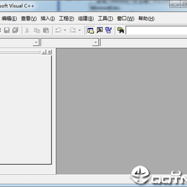The width and height of the screenshot is (187, 187).
Task: Click the Redo arrow icon
Action: pyautogui.click(x=73, y=30)
